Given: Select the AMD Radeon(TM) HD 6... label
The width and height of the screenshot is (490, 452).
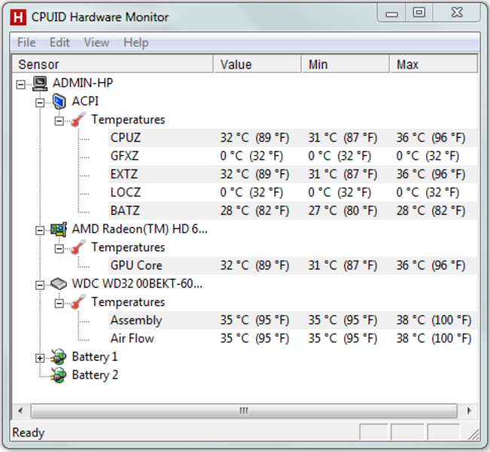Looking at the screenshot, I should (x=139, y=229).
